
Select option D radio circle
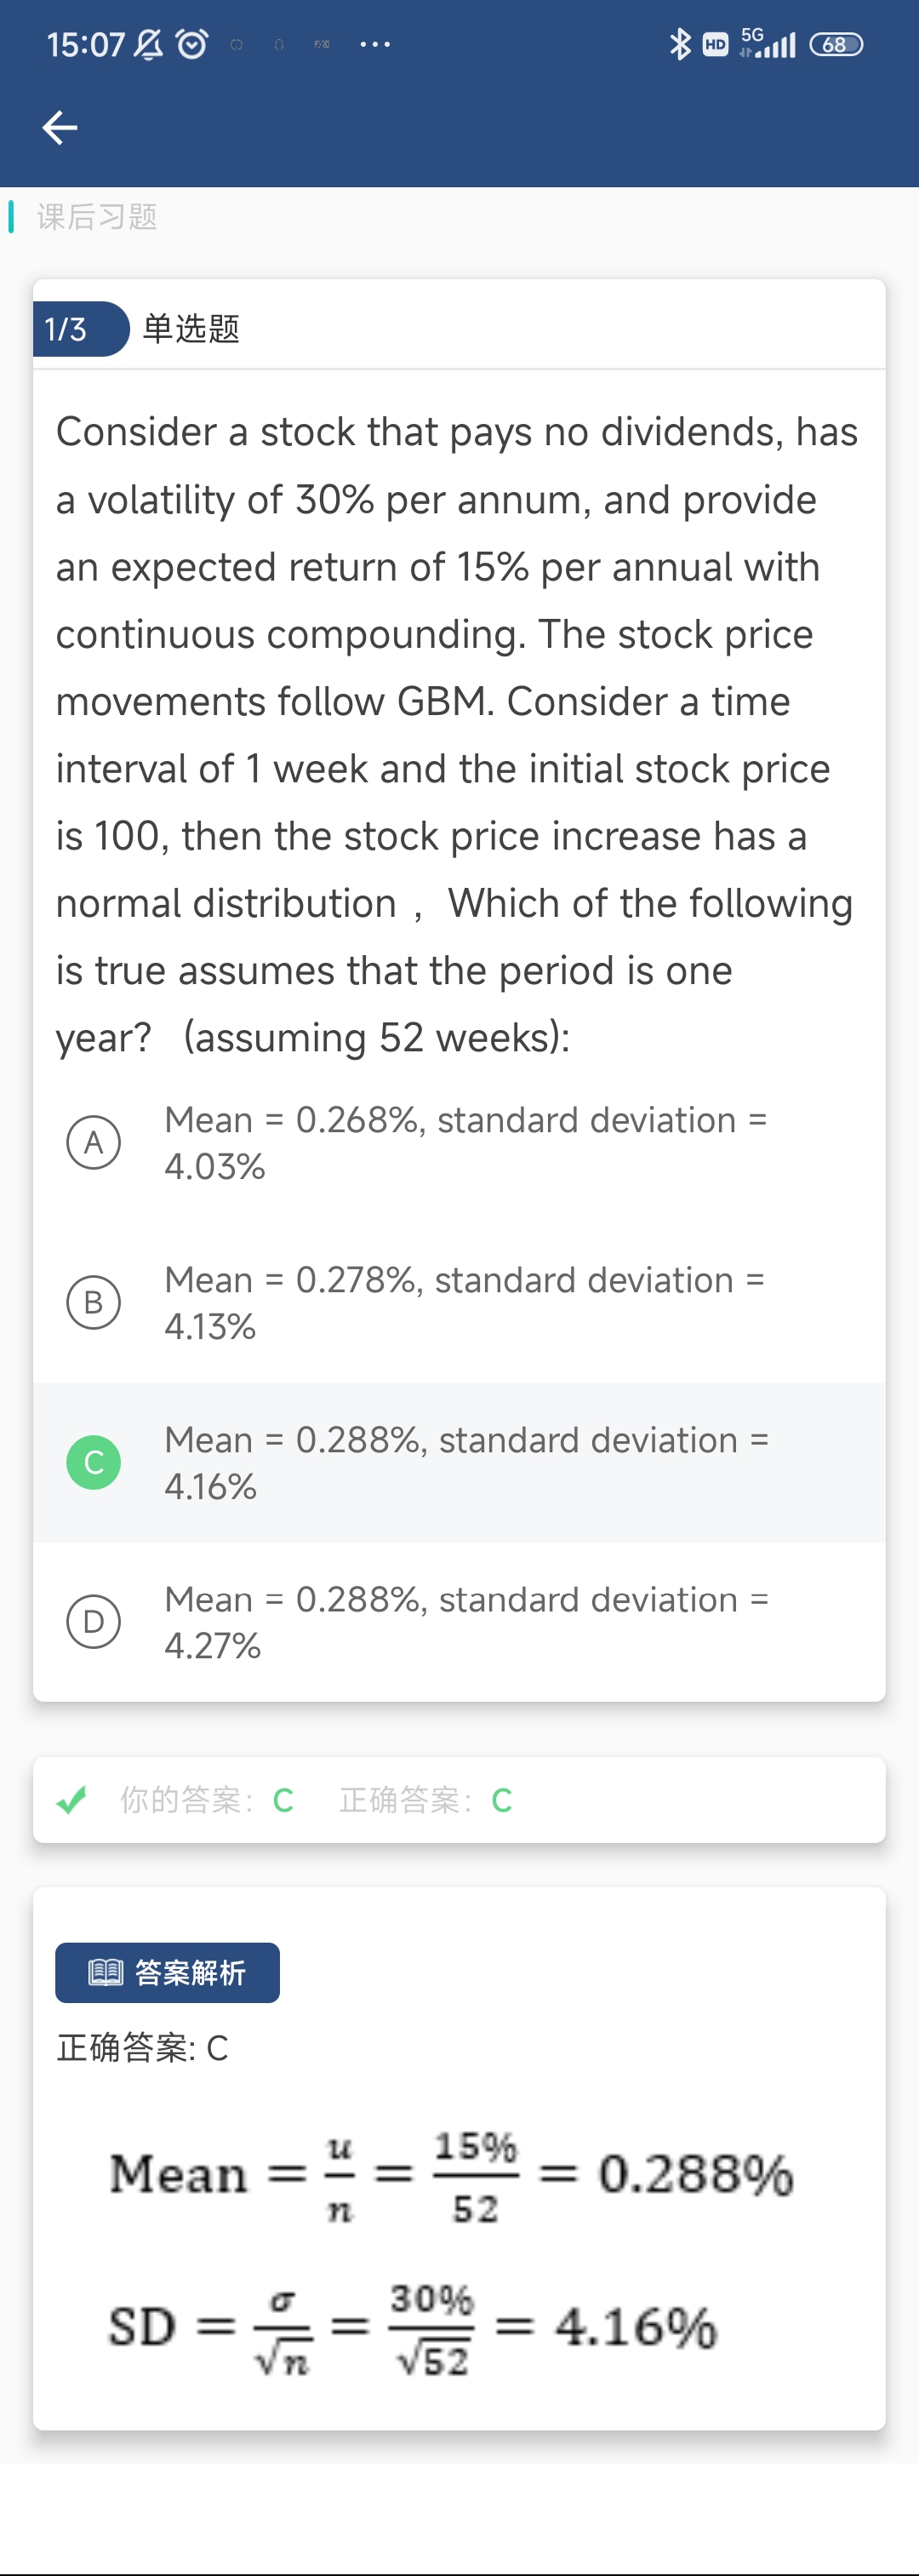coord(94,1621)
